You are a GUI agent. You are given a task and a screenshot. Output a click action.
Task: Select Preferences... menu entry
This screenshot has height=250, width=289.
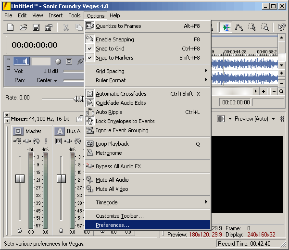click(x=148, y=225)
